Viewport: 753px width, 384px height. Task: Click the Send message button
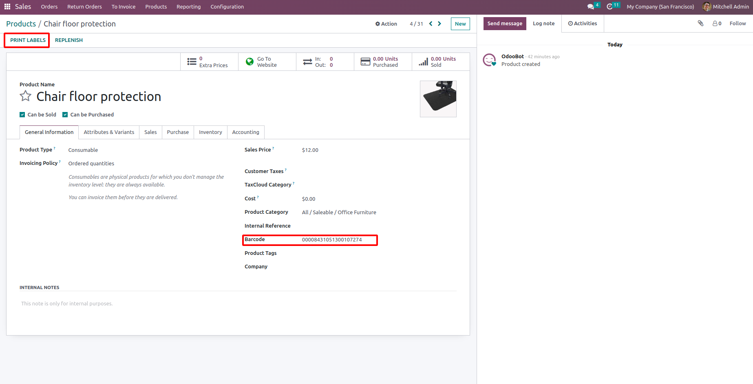pos(505,24)
